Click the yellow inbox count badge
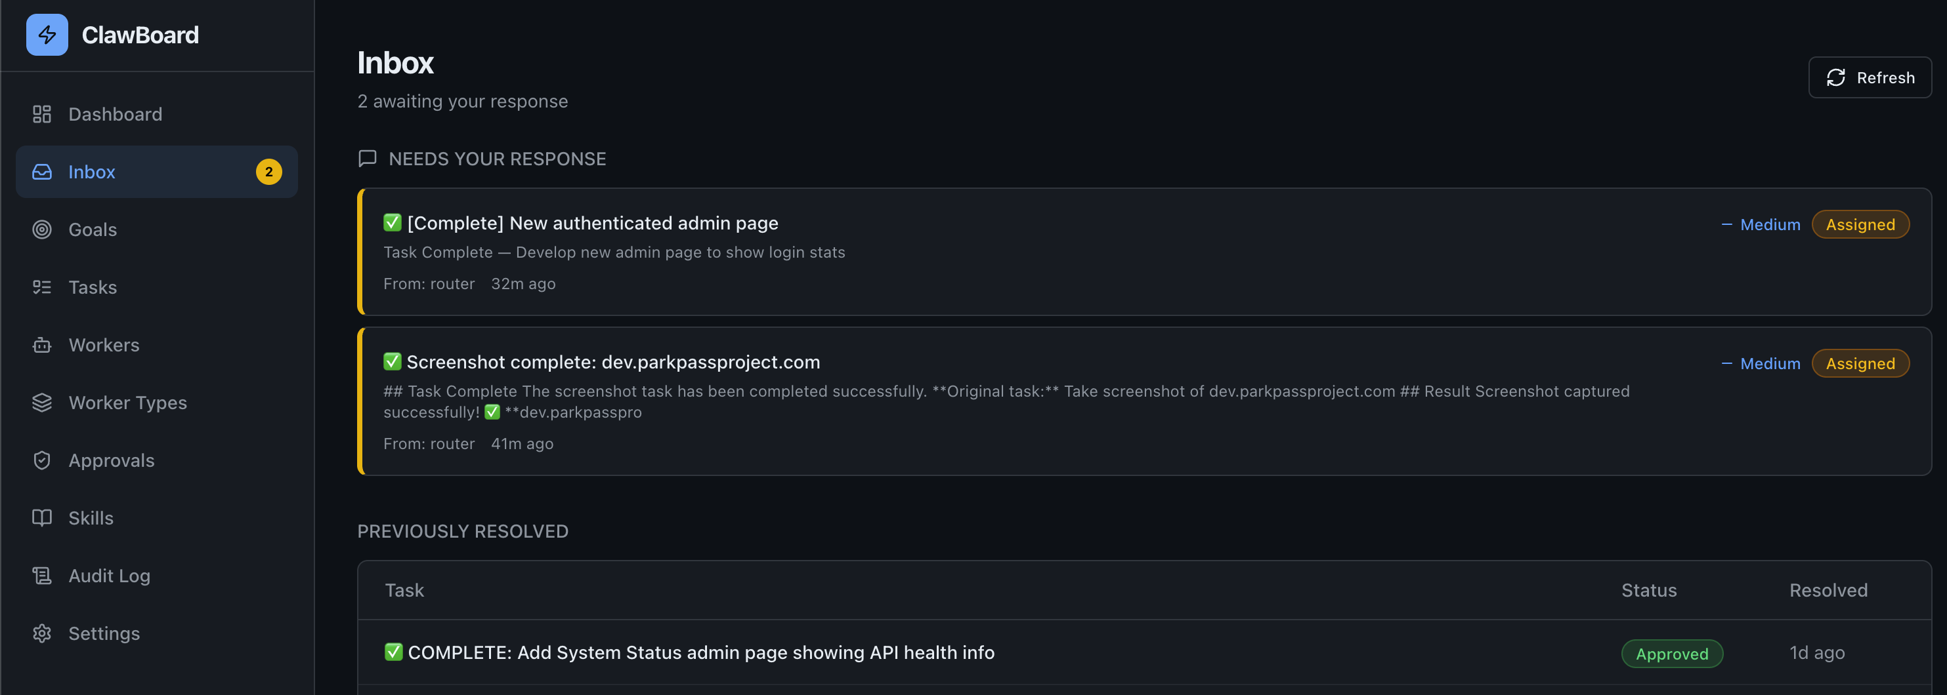Image resolution: width=1947 pixels, height=695 pixels. point(268,172)
